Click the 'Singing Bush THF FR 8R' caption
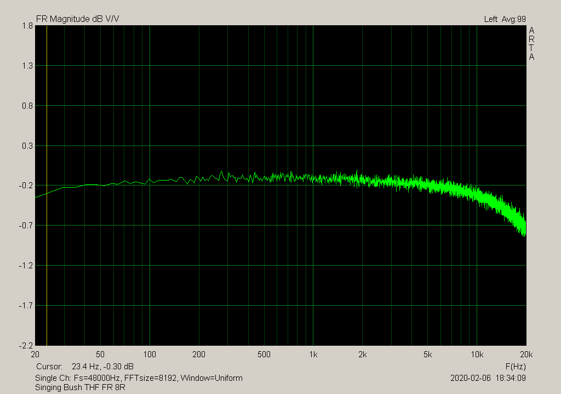The image size is (561, 394). pos(80,387)
